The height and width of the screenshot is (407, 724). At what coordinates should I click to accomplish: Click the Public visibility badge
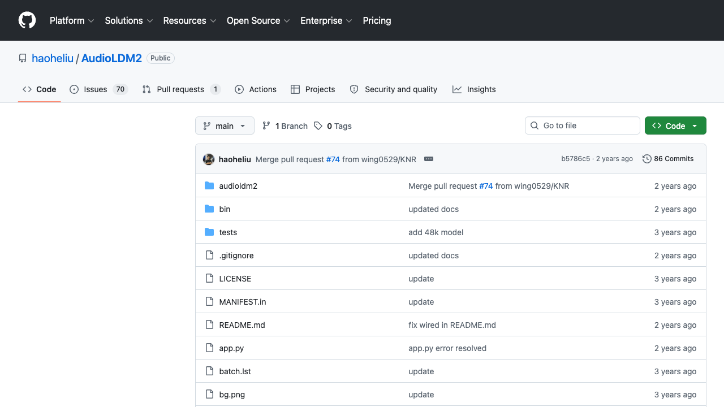(x=161, y=58)
